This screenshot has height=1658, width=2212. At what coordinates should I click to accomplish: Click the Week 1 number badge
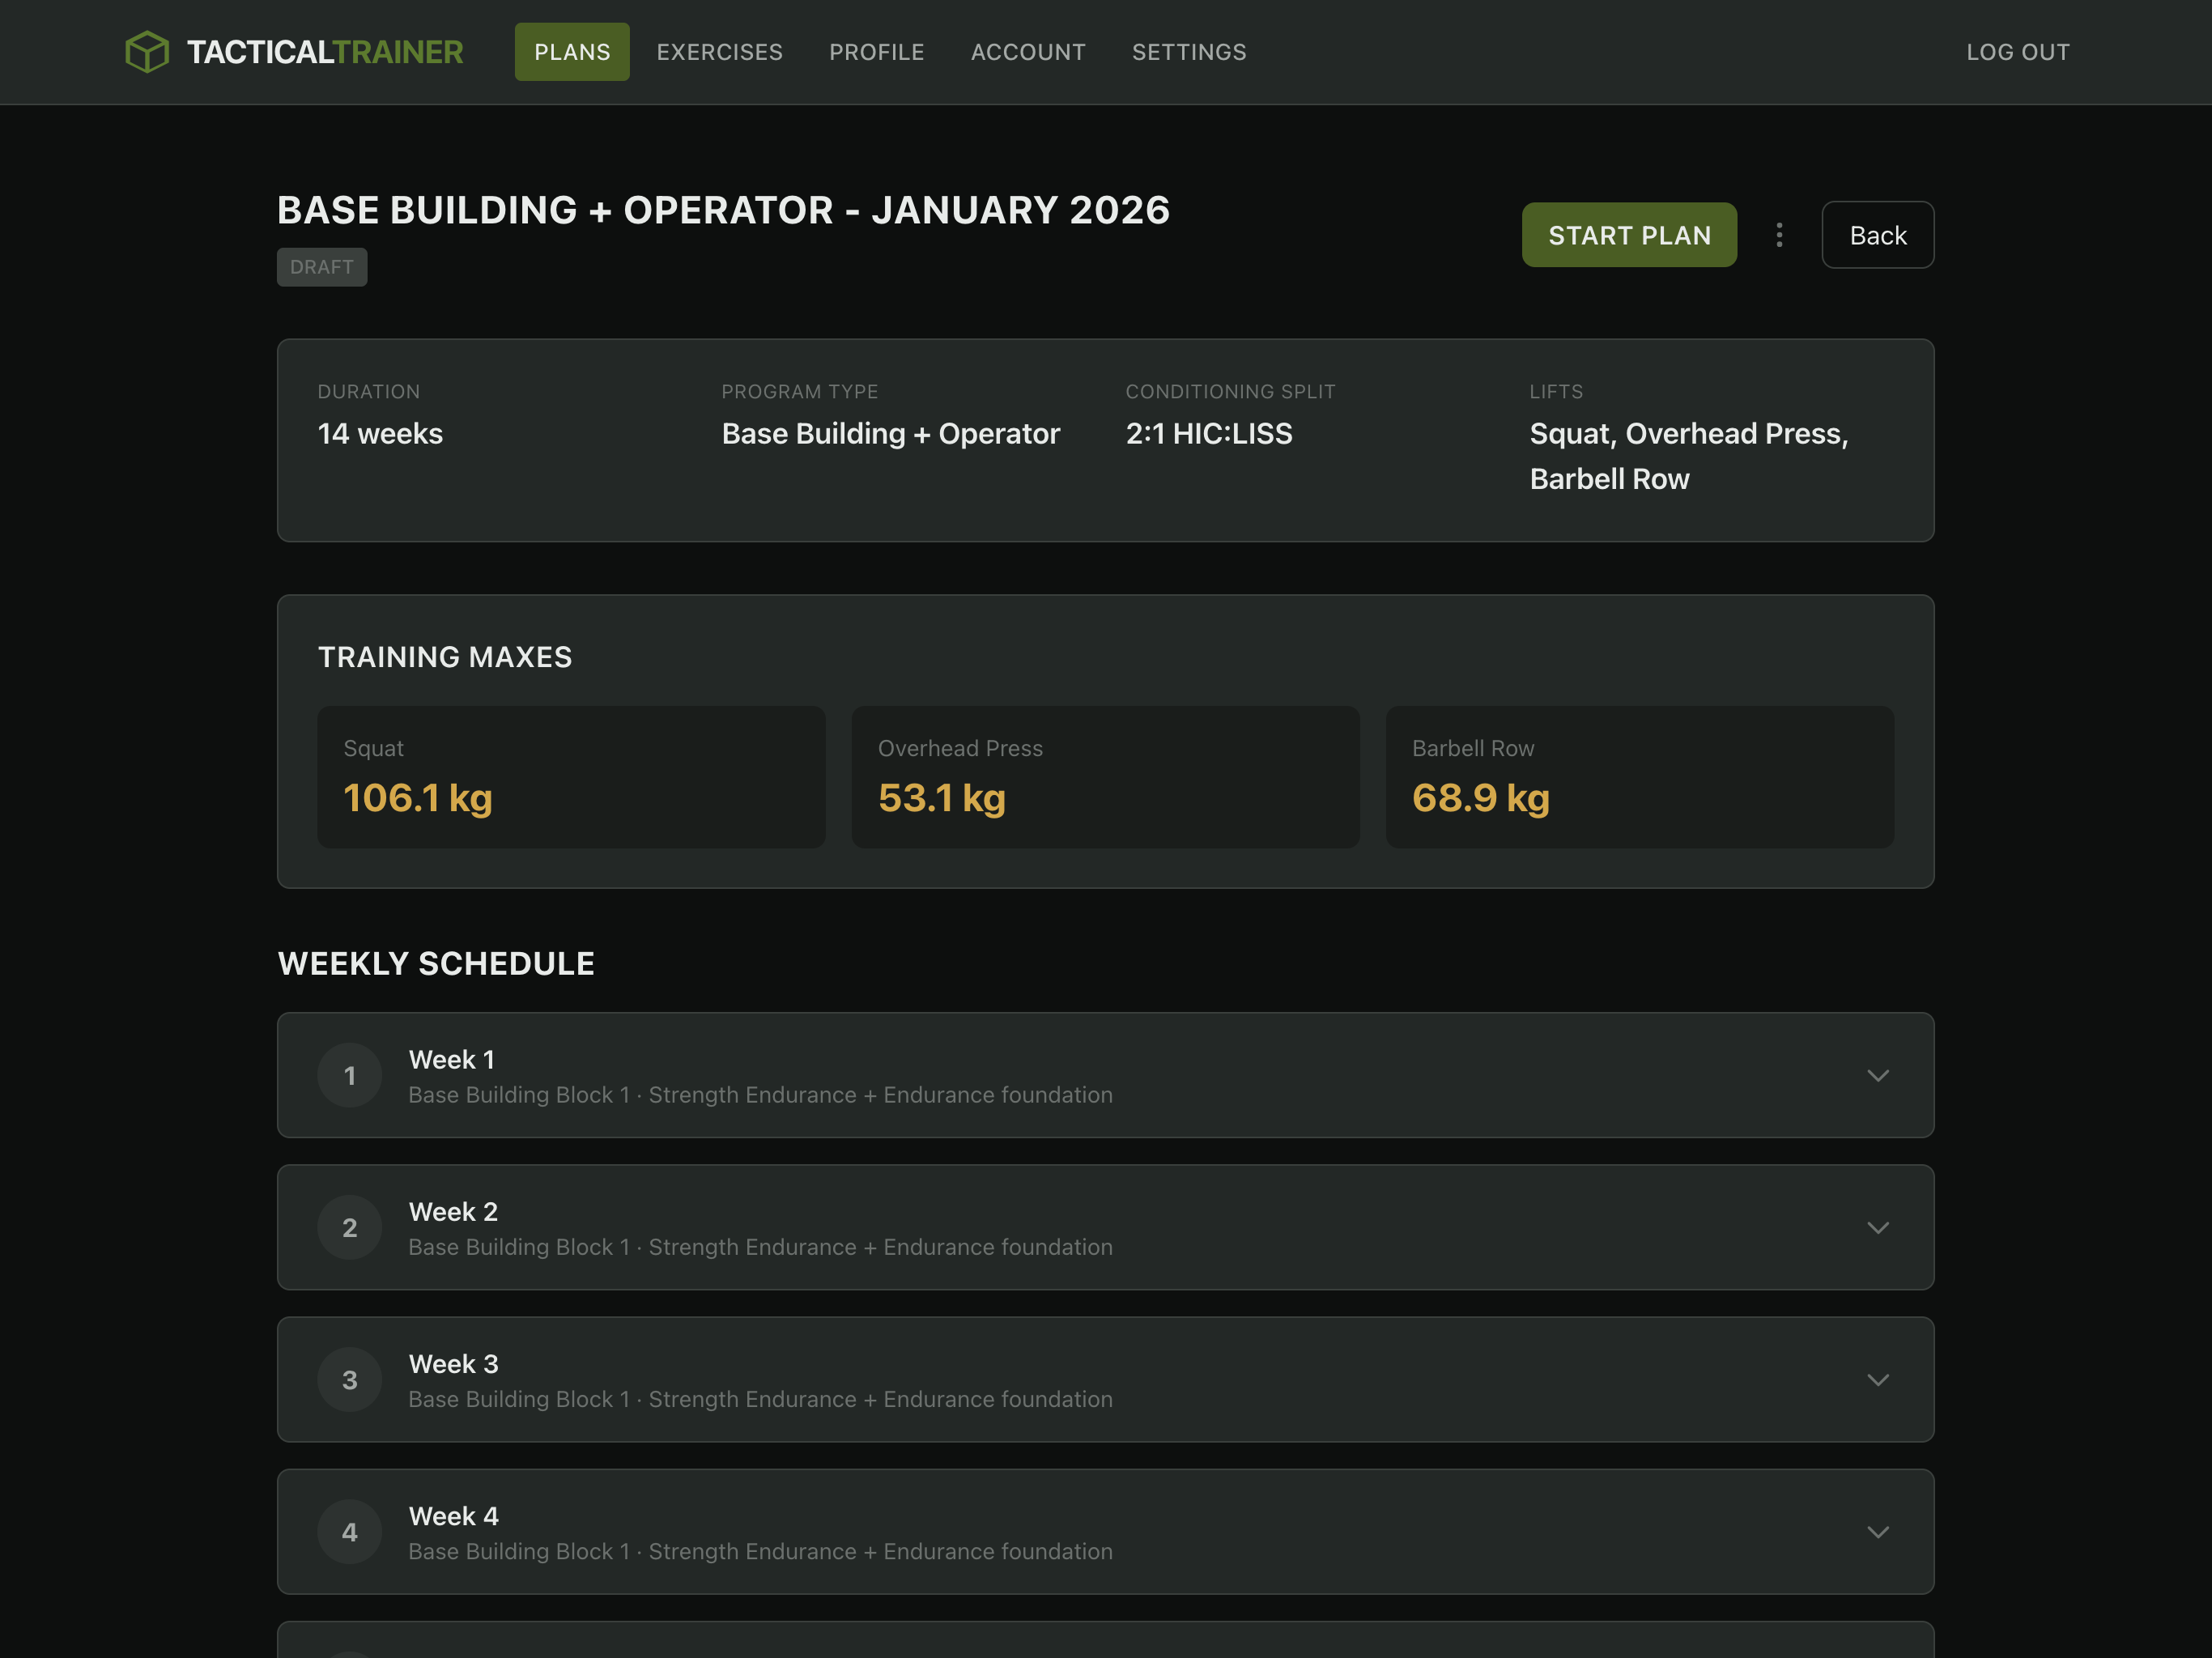[349, 1075]
